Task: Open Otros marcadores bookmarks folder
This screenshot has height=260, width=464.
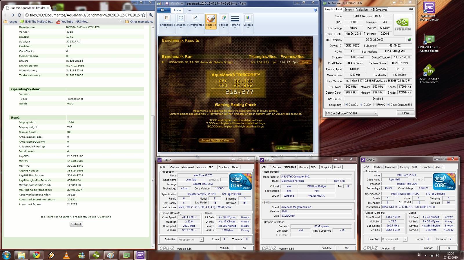Action: coord(139,21)
